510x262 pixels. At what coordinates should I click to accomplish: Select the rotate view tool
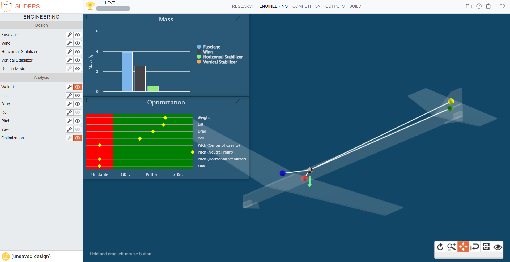click(x=440, y=247)
